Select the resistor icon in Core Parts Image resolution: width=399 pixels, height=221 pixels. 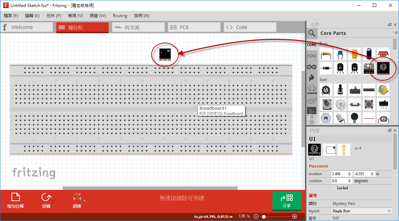coord(326,54)
